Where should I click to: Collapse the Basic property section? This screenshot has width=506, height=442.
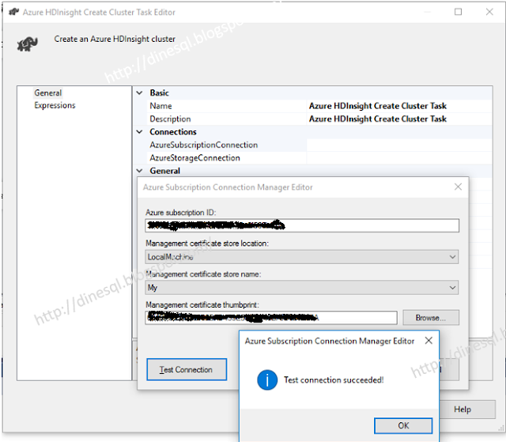(140, 93)
